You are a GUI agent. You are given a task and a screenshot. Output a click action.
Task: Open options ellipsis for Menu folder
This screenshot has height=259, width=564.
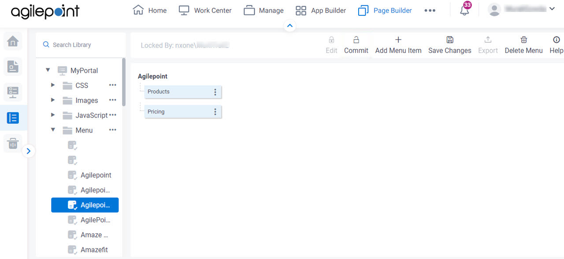pos(113,130)
